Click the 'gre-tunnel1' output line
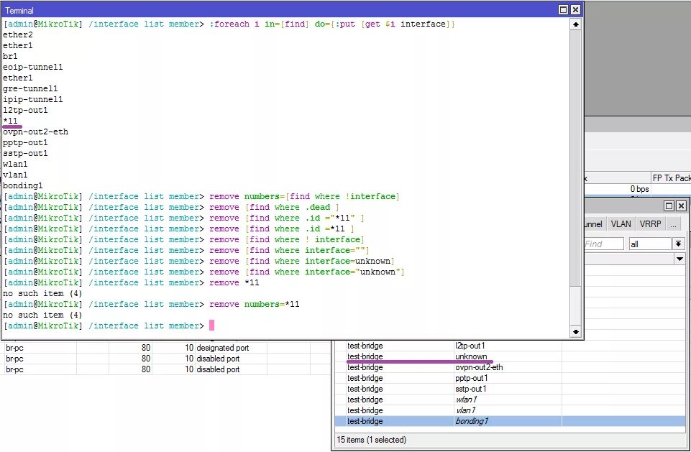691x452 pixels. pos(30,88)
